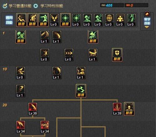
Task: Enable the 学习普通技能 checkbox
Action: (5, 6)
